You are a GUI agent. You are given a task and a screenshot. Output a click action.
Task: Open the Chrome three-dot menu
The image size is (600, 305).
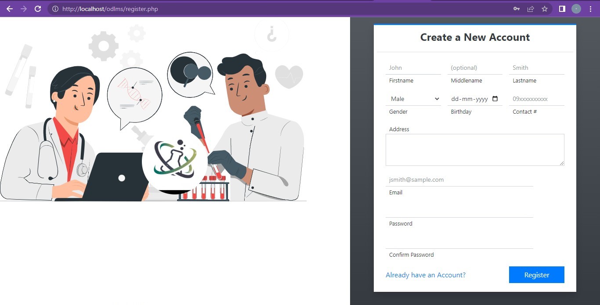(590, 9)
